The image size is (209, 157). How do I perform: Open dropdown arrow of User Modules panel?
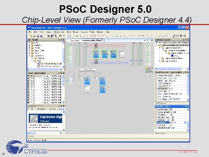[x=59, y=40]
